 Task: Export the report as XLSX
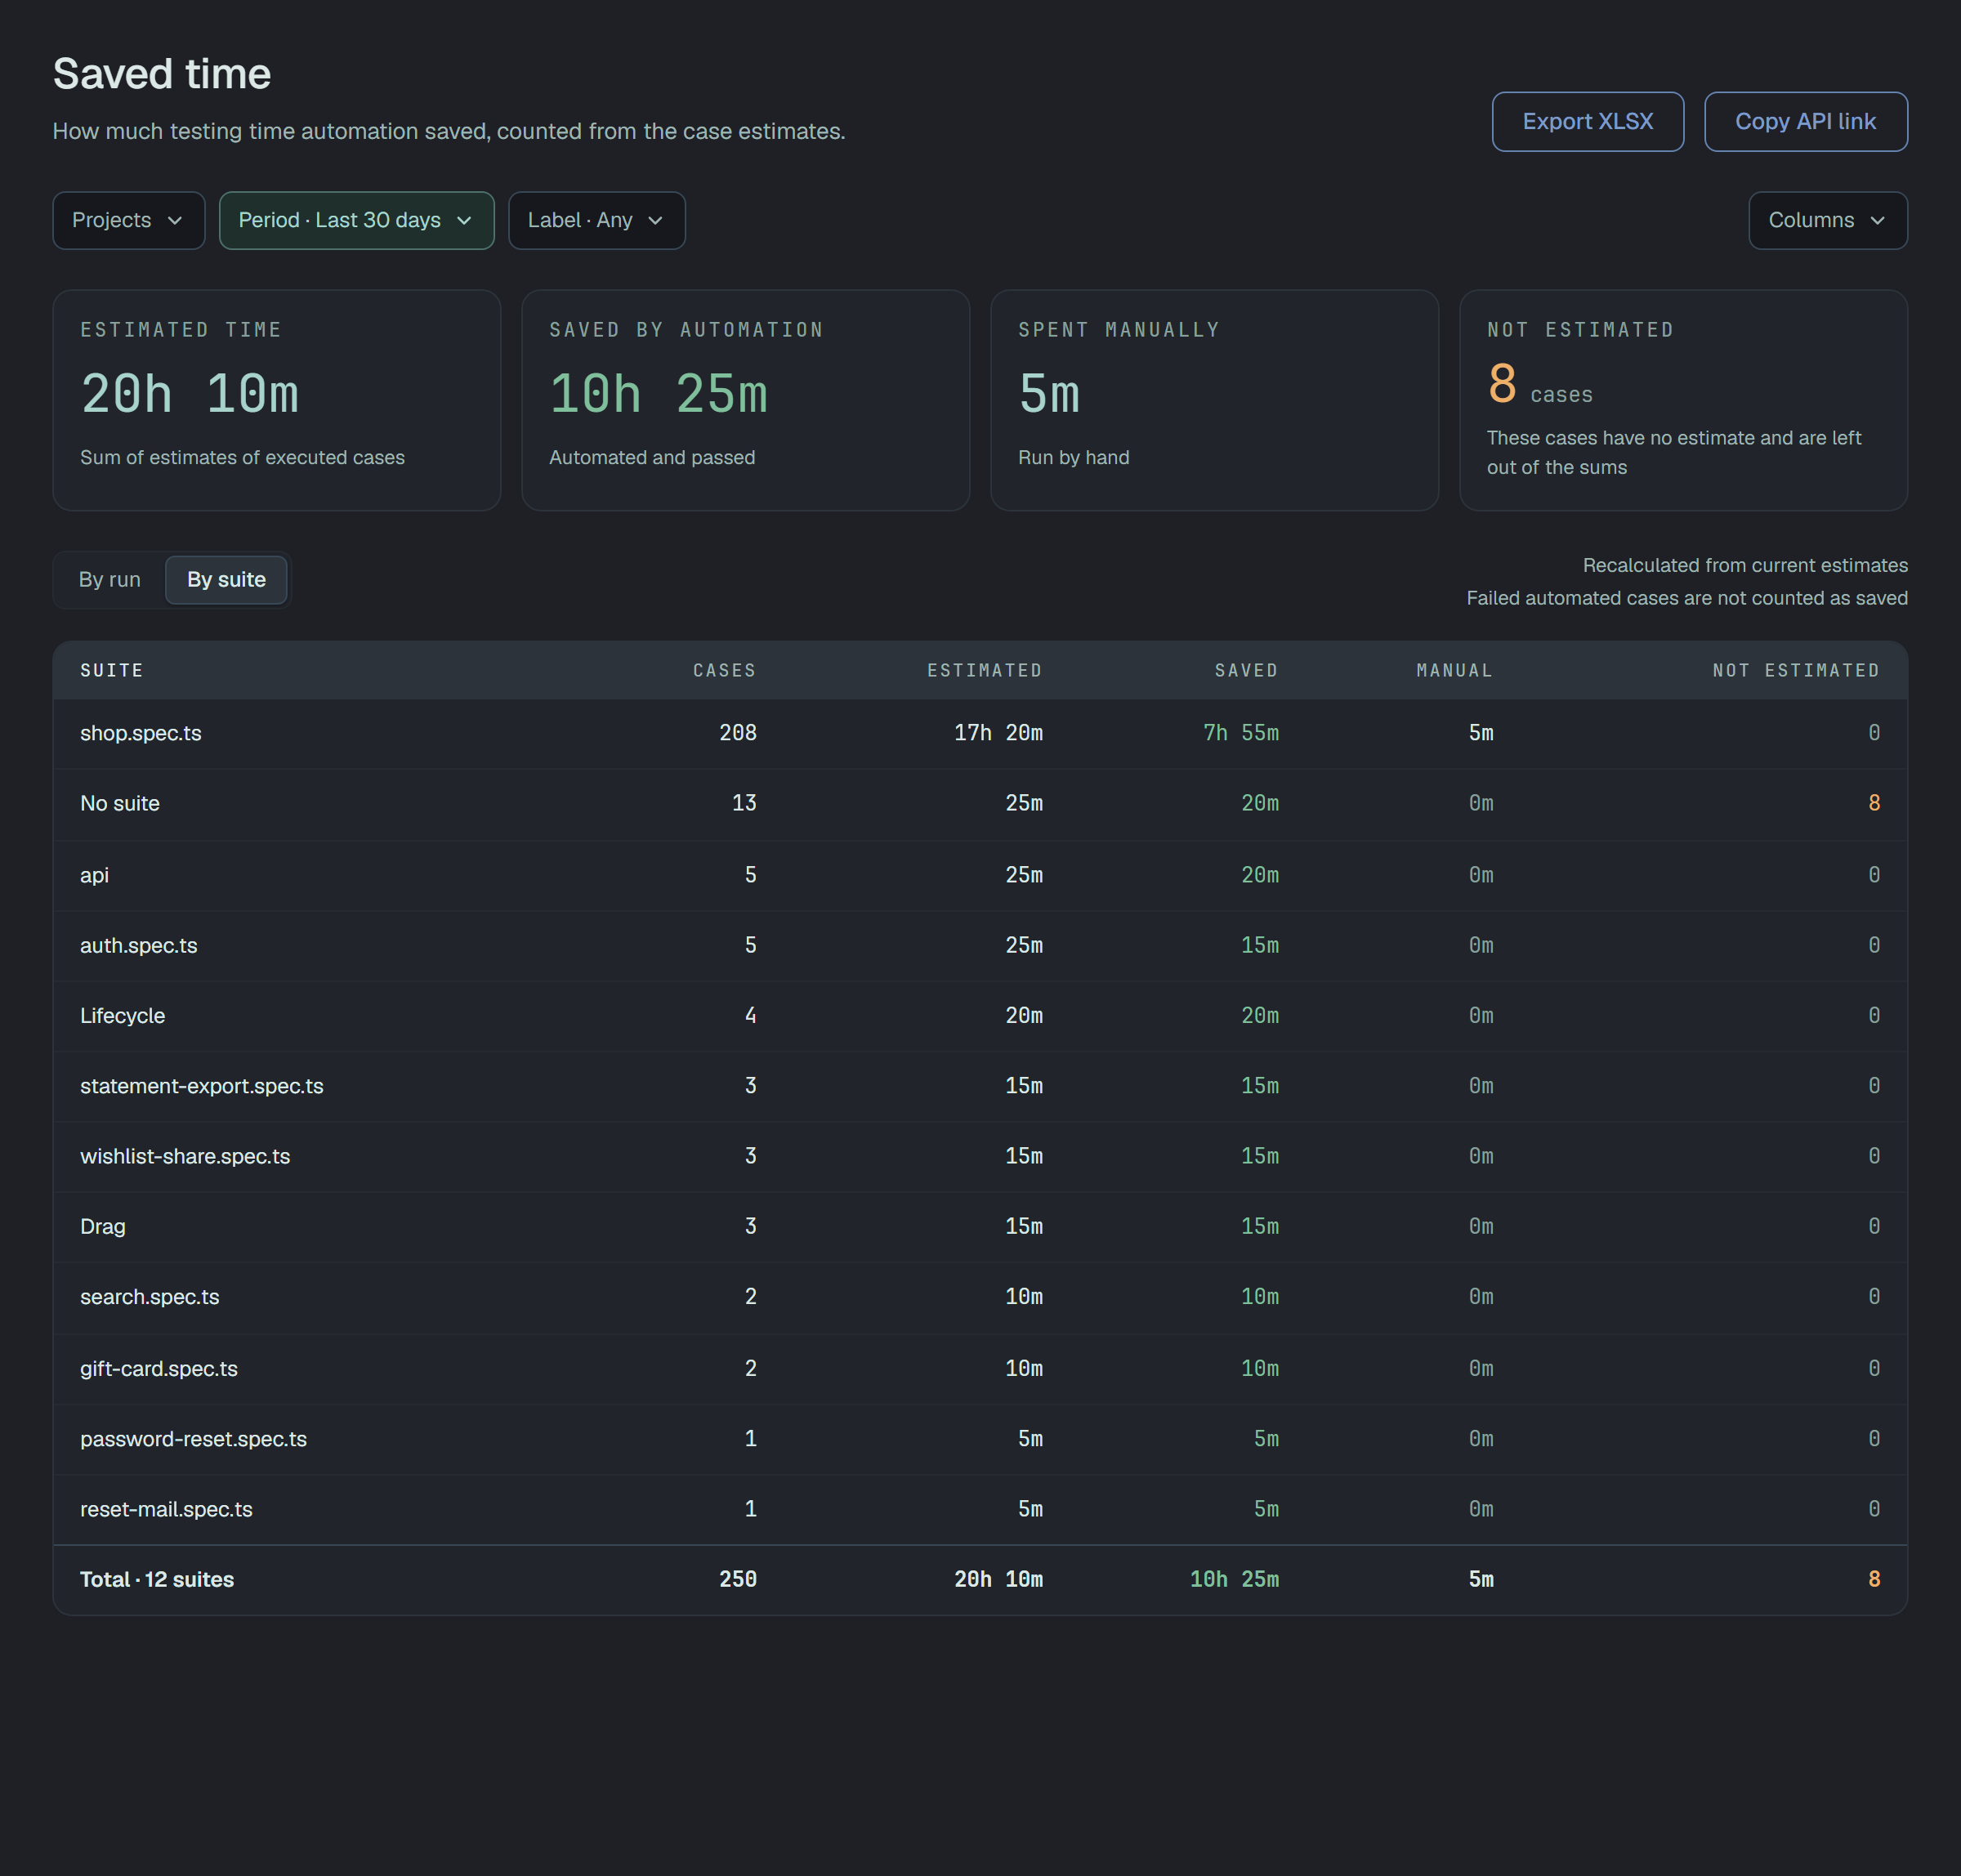(x=1587, y=122)
